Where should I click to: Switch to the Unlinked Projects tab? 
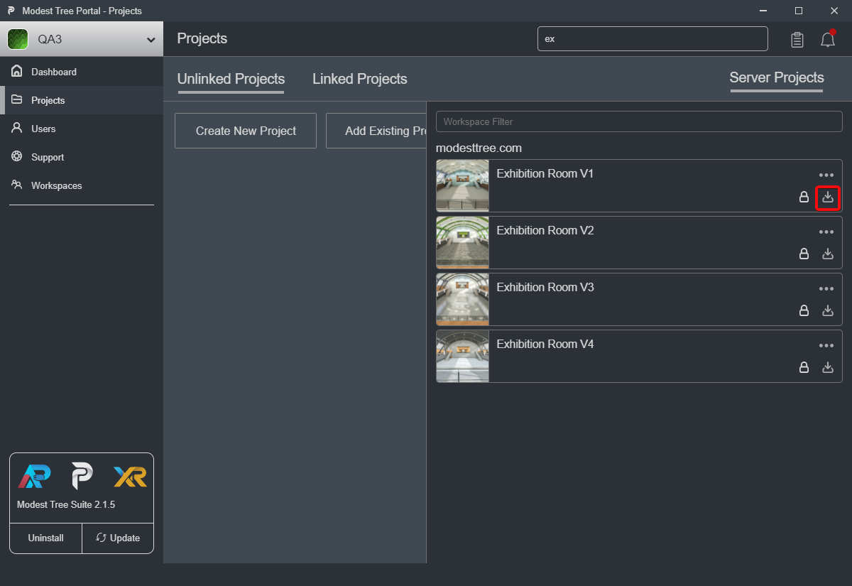coord(231,80)
